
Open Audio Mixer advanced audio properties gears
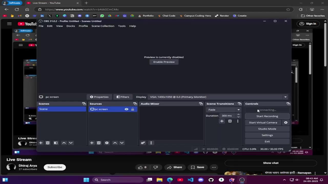point(143,143)
